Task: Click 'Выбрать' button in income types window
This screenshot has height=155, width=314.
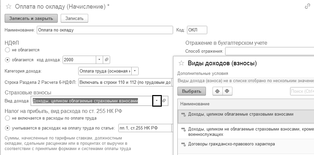Action: pos(191,91)
